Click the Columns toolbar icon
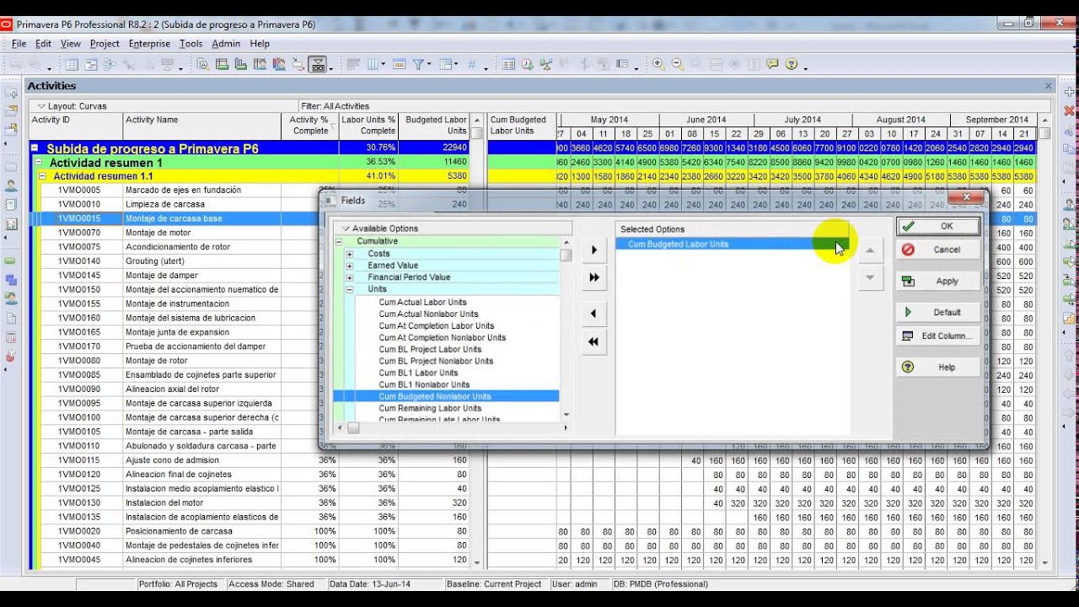Viewport: 1079px width, 607px height. [x=373, y=65]
